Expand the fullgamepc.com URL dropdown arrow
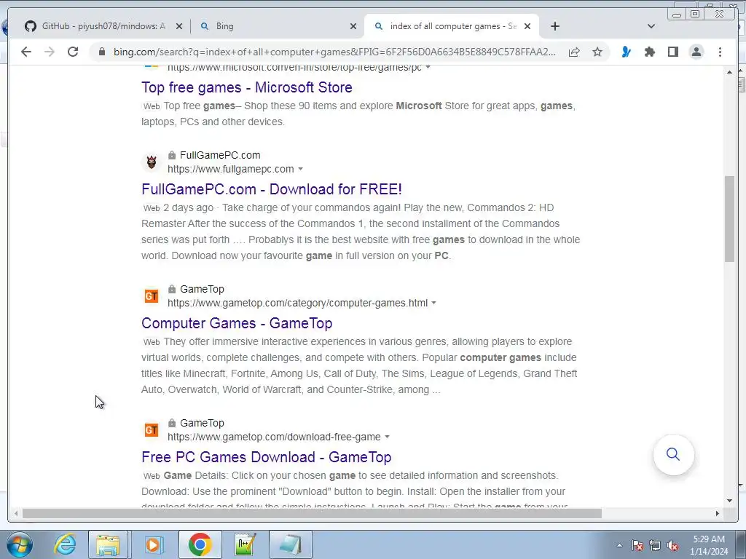The height and width of the screenshot is (559, 746). tap(300, 169)
